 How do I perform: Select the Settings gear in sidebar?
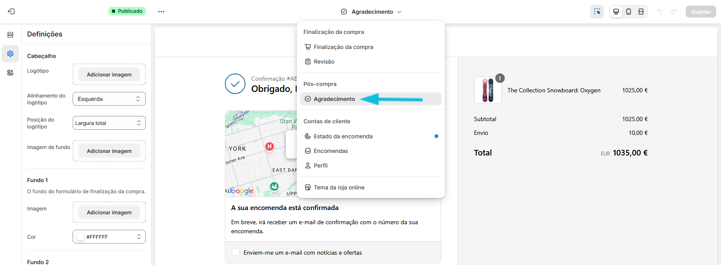[10, 54]
